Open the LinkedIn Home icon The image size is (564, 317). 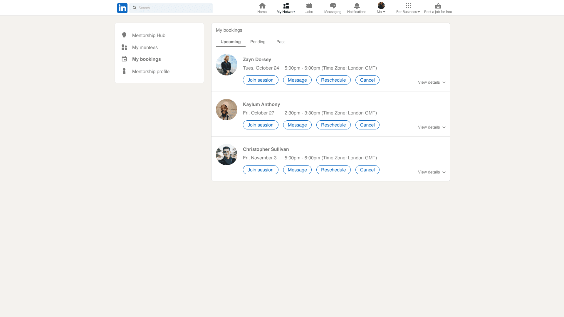262,6
